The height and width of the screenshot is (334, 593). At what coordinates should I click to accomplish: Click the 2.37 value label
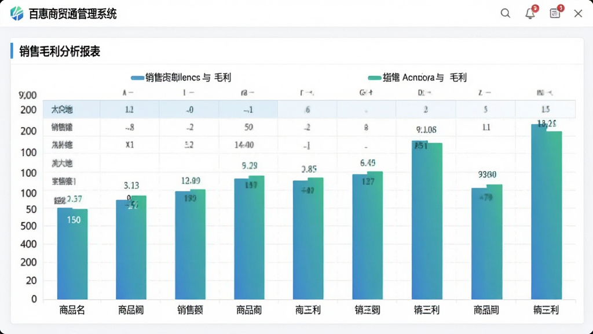[74, 199]
